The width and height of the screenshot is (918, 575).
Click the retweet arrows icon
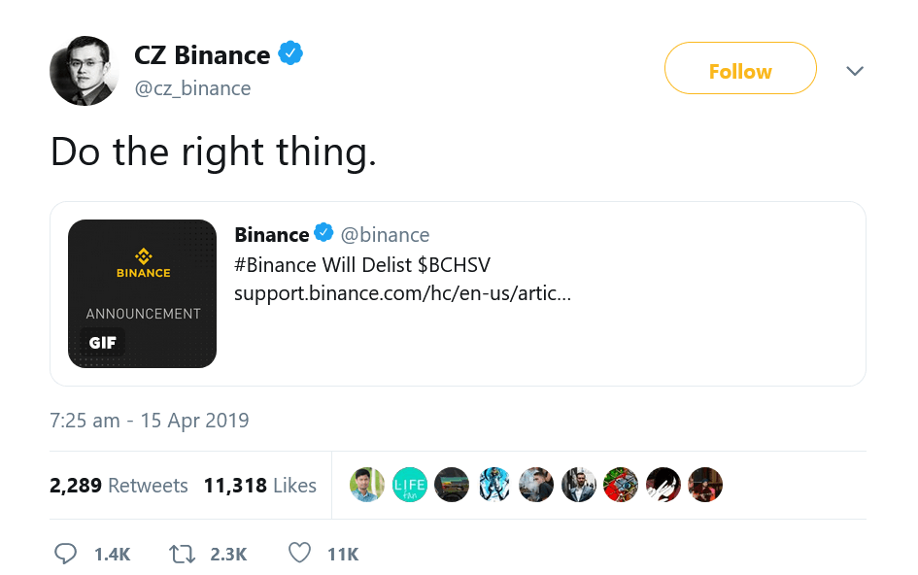coord(181,553)
